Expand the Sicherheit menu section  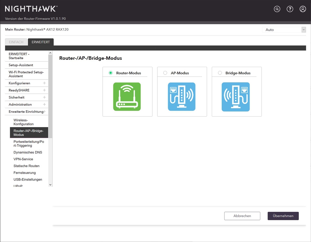point(44,98)
